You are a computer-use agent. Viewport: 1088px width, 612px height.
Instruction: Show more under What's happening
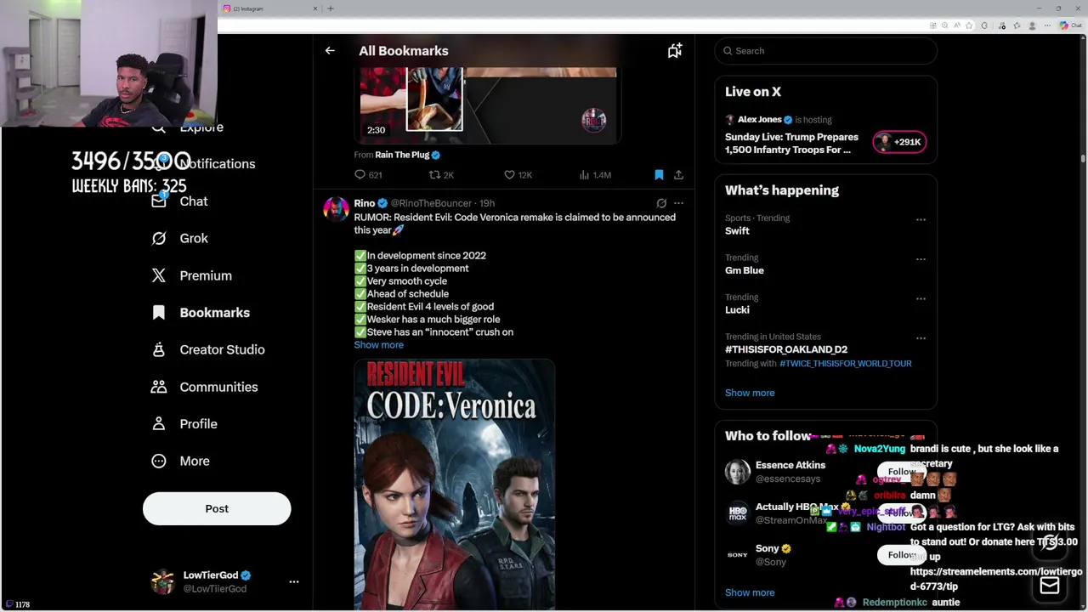[x=750, y=393]
